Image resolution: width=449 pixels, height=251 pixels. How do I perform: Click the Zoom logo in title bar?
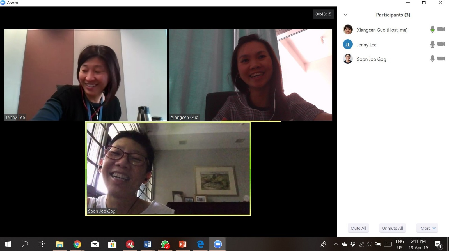click(3, 3)
